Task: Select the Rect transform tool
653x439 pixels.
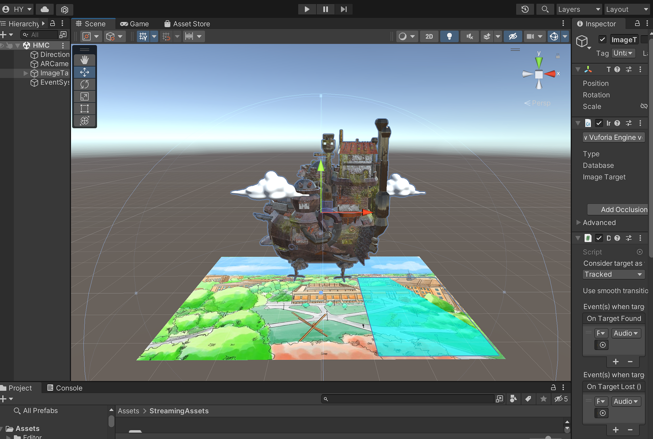Action: (x=84, y=109)
